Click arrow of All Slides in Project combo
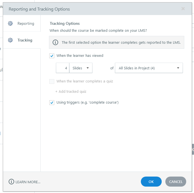 pos(178,68)
